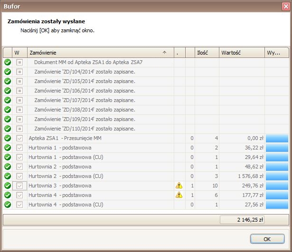Click green check icon for Hurtownia 2 (CU)
This screenshot has width=292, height=252.
[x=8, y=176]
